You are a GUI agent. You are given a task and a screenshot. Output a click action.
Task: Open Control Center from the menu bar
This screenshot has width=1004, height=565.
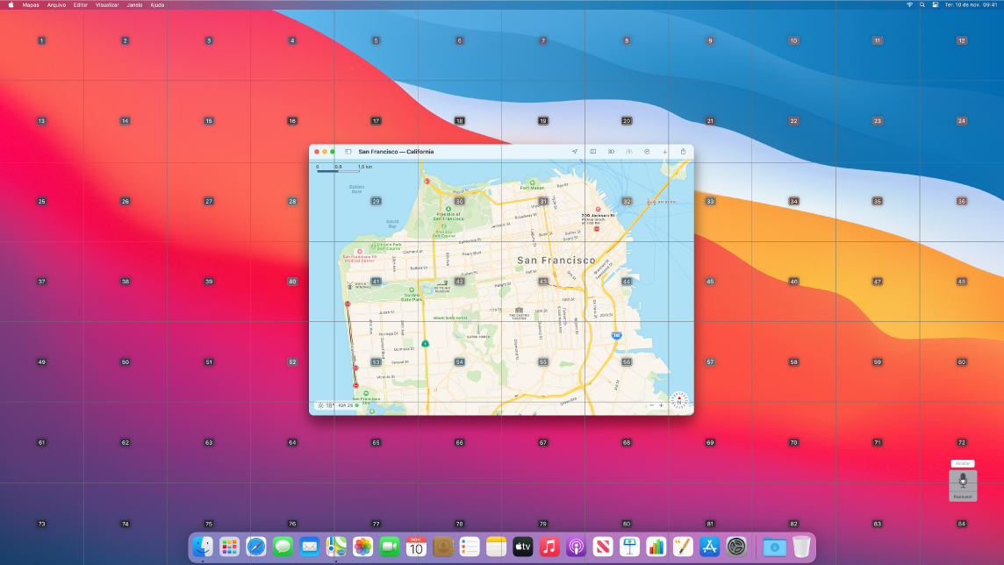pos(936,4)
